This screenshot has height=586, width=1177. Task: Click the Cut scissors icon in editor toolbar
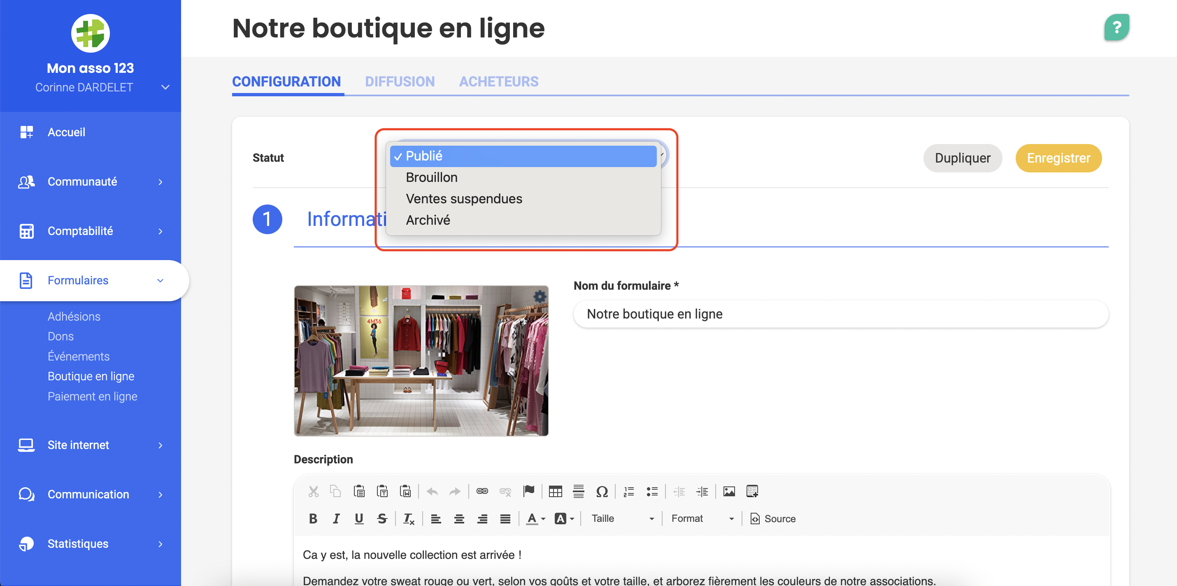click(x=313, y=491)
